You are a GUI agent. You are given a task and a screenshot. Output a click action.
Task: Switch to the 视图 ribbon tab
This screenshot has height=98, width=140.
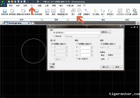click(39, 6)
